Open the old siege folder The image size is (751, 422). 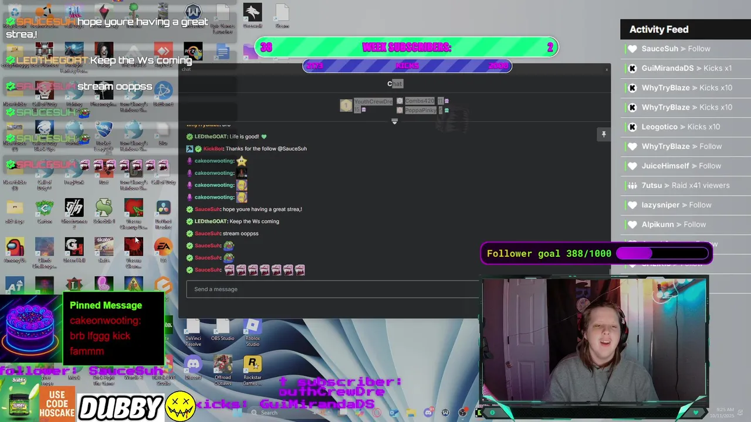pos(15,212)
